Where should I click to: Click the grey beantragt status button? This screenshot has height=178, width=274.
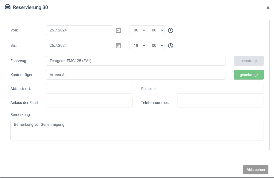tap(248, 61)
